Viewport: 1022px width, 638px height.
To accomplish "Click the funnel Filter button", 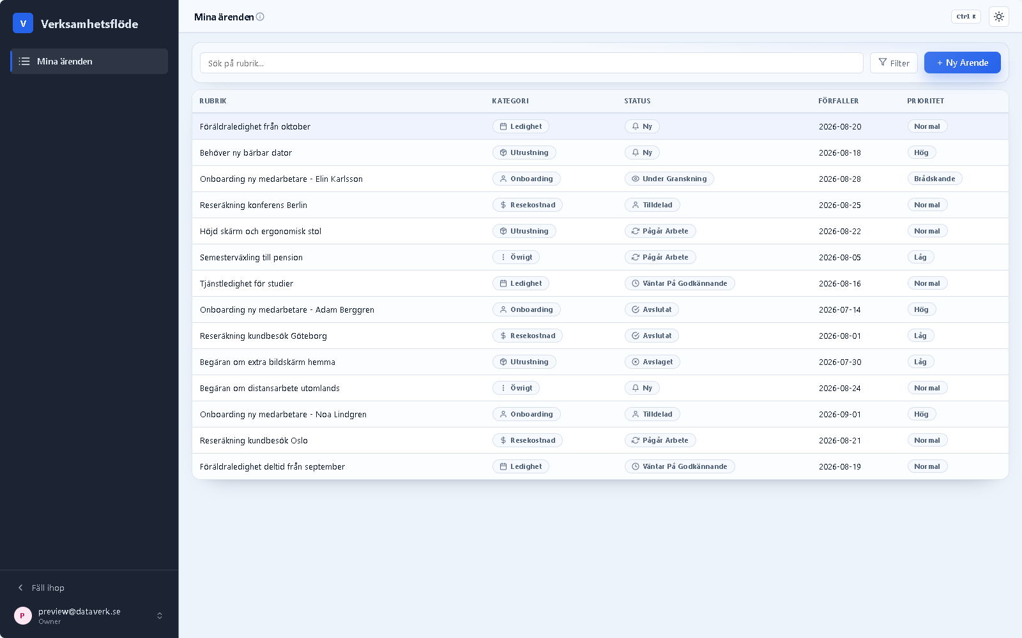I will pyautogui.click(x=894, y=63).
